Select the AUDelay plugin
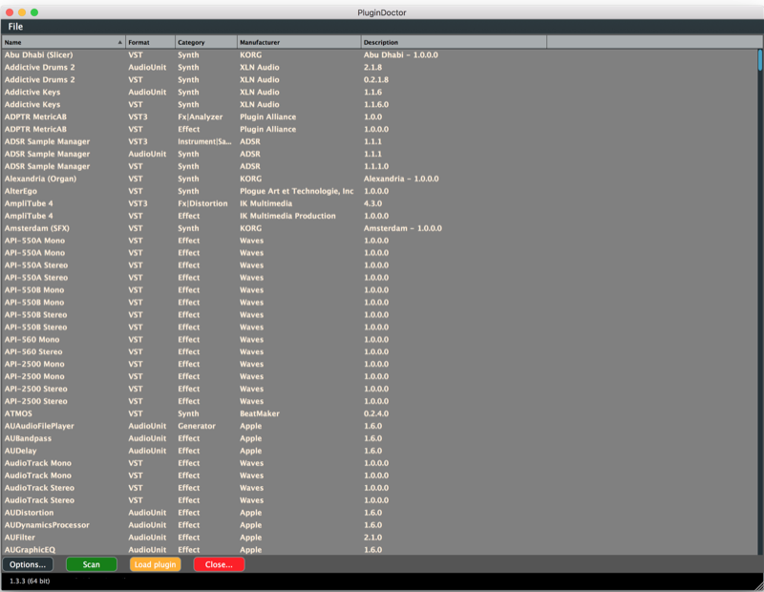This screenshot has width=764, height=592. pyautogui.click(x=20, y=452)
